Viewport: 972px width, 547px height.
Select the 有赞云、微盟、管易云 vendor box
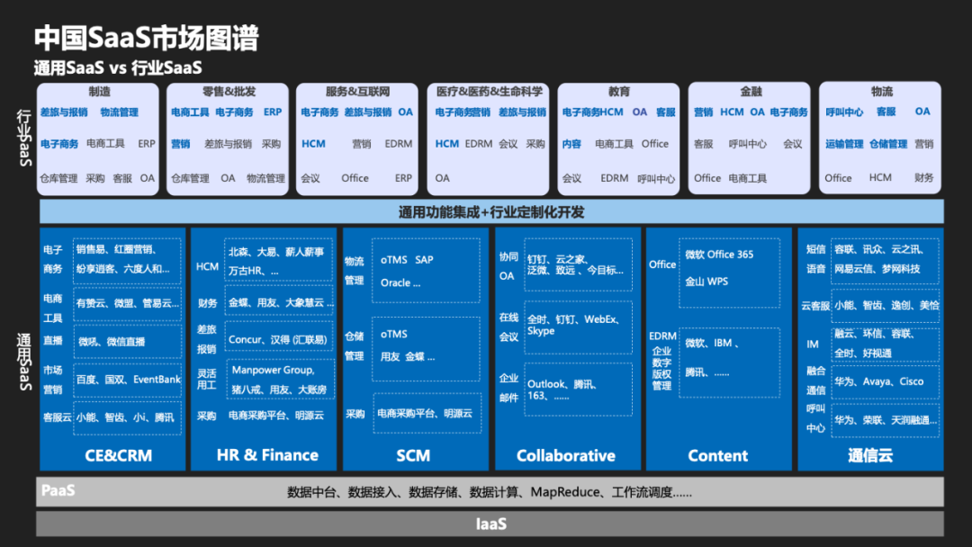tap(127, 303)
